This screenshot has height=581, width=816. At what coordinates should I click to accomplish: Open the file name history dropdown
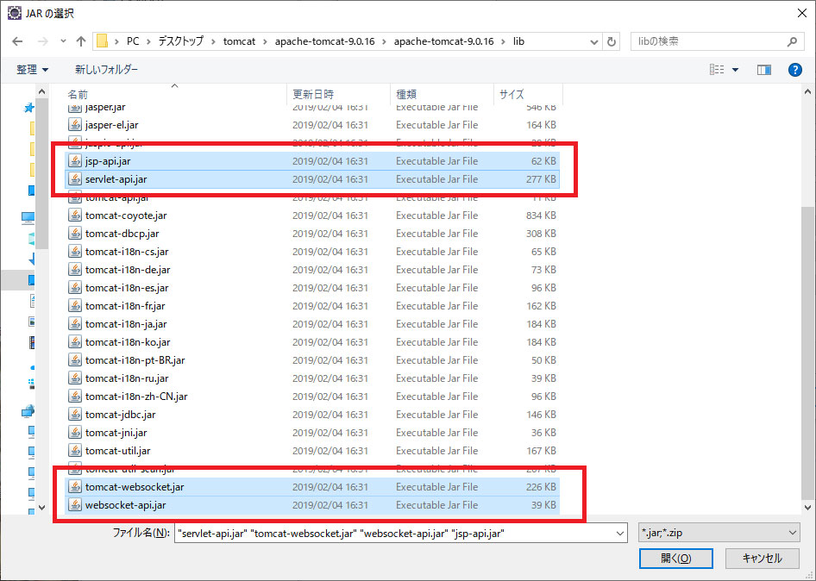point(620,533)
